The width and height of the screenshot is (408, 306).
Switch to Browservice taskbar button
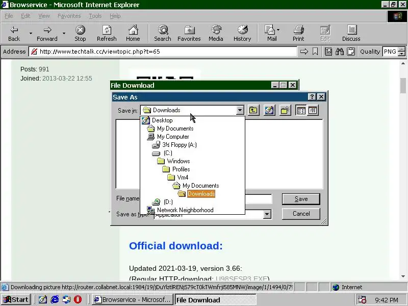point(133,299)
